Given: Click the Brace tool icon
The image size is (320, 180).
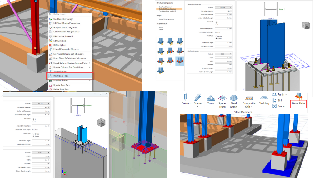Looking at the screenshot, I should click(x=278, y=106).
